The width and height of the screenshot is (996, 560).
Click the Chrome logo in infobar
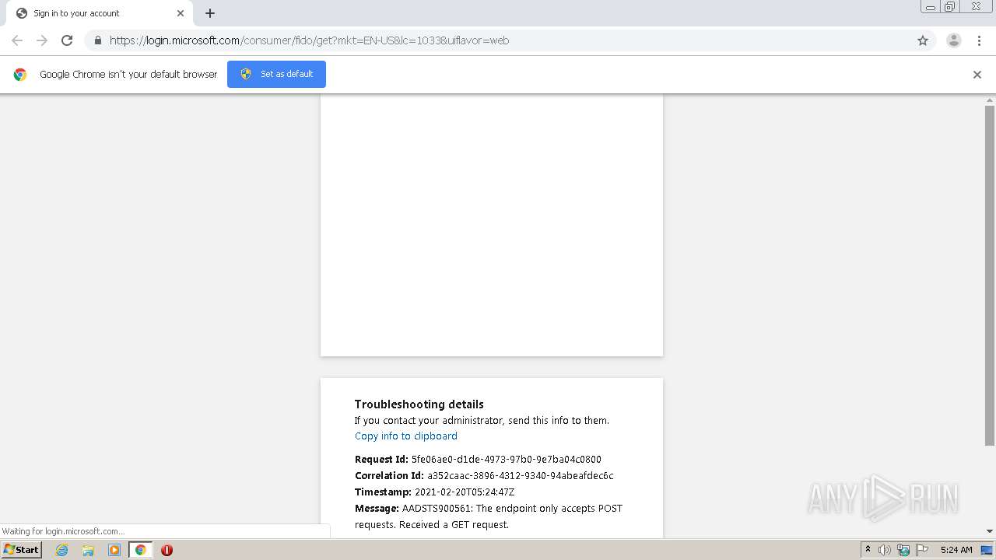(x=20, y=75)
